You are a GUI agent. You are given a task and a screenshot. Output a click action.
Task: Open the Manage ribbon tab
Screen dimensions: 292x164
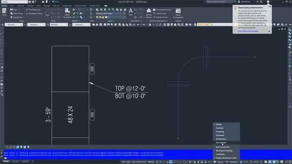[47, 6]
